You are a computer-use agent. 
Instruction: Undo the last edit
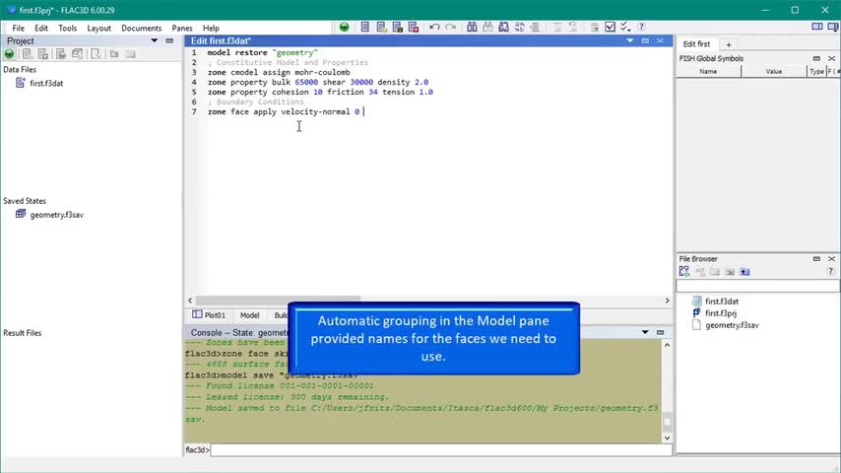[x=434, y=27]
